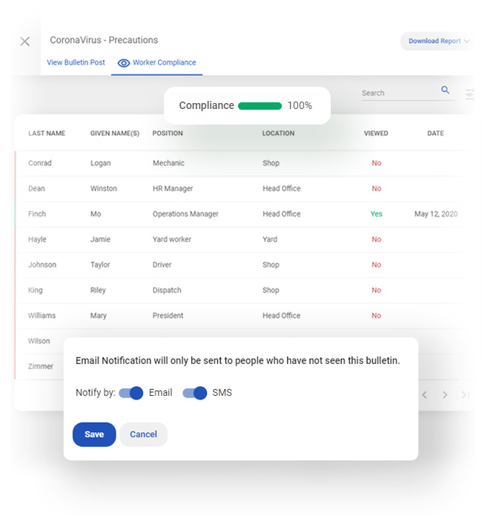Image resolution: width=482 pixels, height=519 pixels.
Task: Click the President position cell
Action: 168,315
